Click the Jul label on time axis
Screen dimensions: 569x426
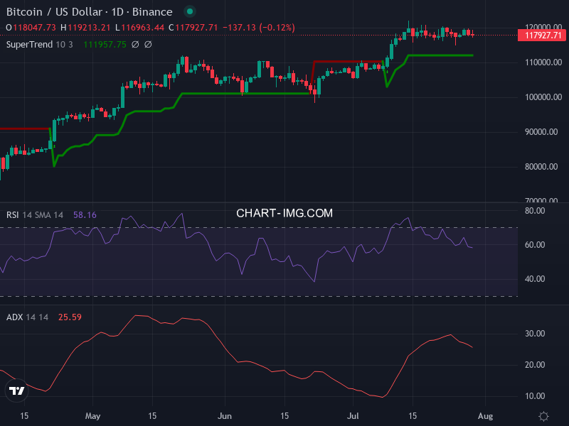pos(353,416)
